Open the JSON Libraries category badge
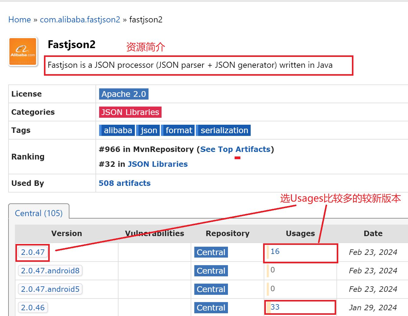Viewport: 408px width, 316px height. (x=130, y=112)
